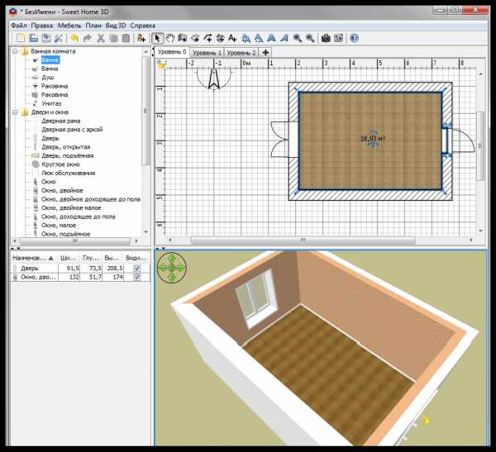Toggle visibility checkbox for Дверь row
496x452 pixels.
[137, 269]
